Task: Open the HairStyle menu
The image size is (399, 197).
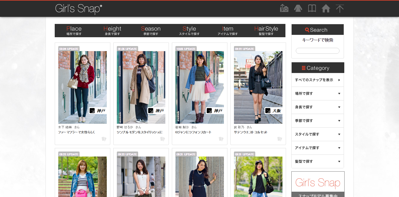Action: 266,30
